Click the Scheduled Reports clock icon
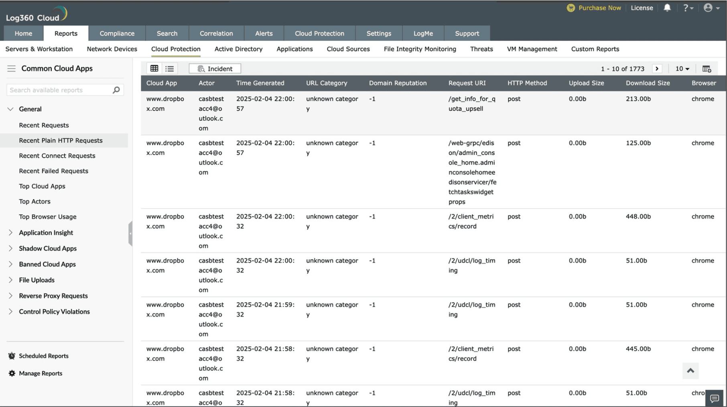Viewport: 727px width, 407px height. [x=12, y=356]
